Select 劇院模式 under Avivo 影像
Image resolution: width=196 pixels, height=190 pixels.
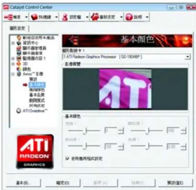37,100
